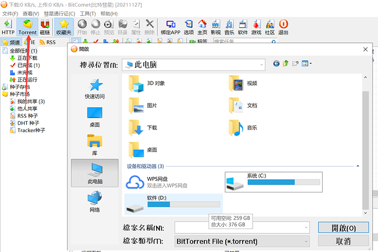This screenshot has height=252, width=378.
Task: Click the properties (属性) toolbar icon
Action: [136, 27]
